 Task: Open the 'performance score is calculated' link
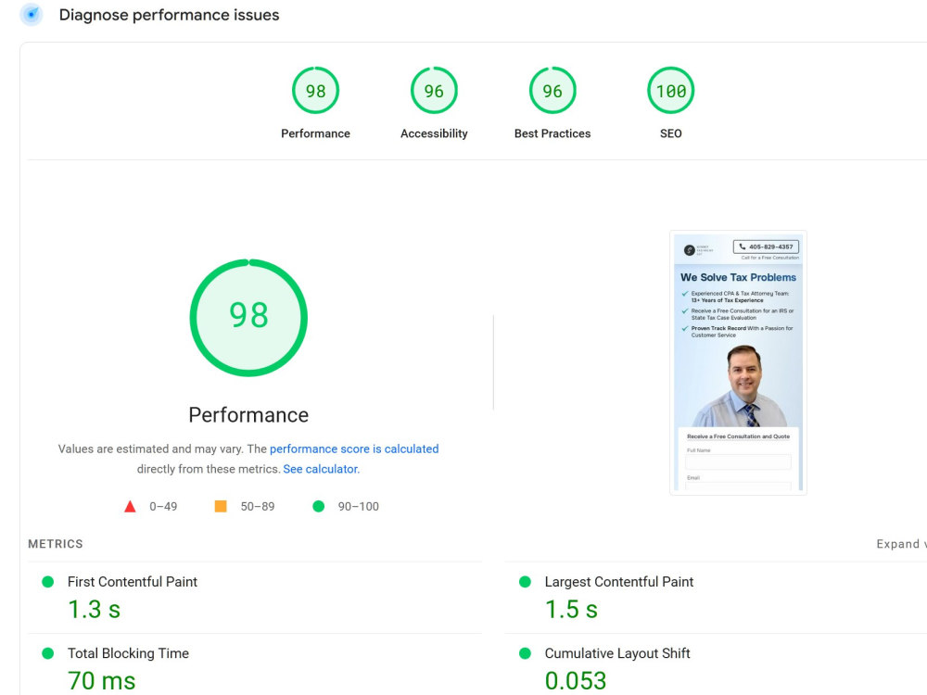click(354, 449)
